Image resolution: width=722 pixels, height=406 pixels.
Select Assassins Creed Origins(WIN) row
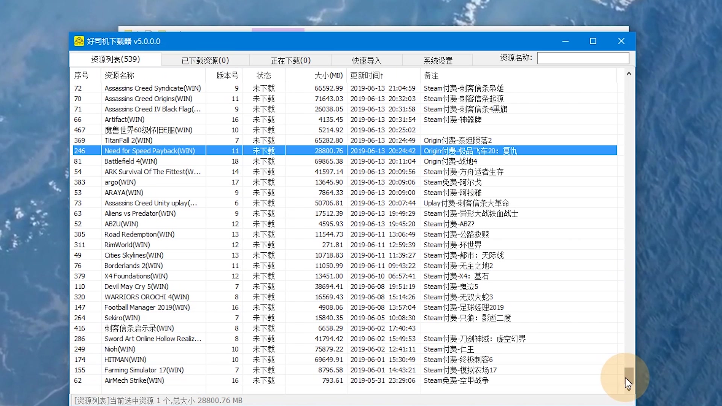[344, 98]
